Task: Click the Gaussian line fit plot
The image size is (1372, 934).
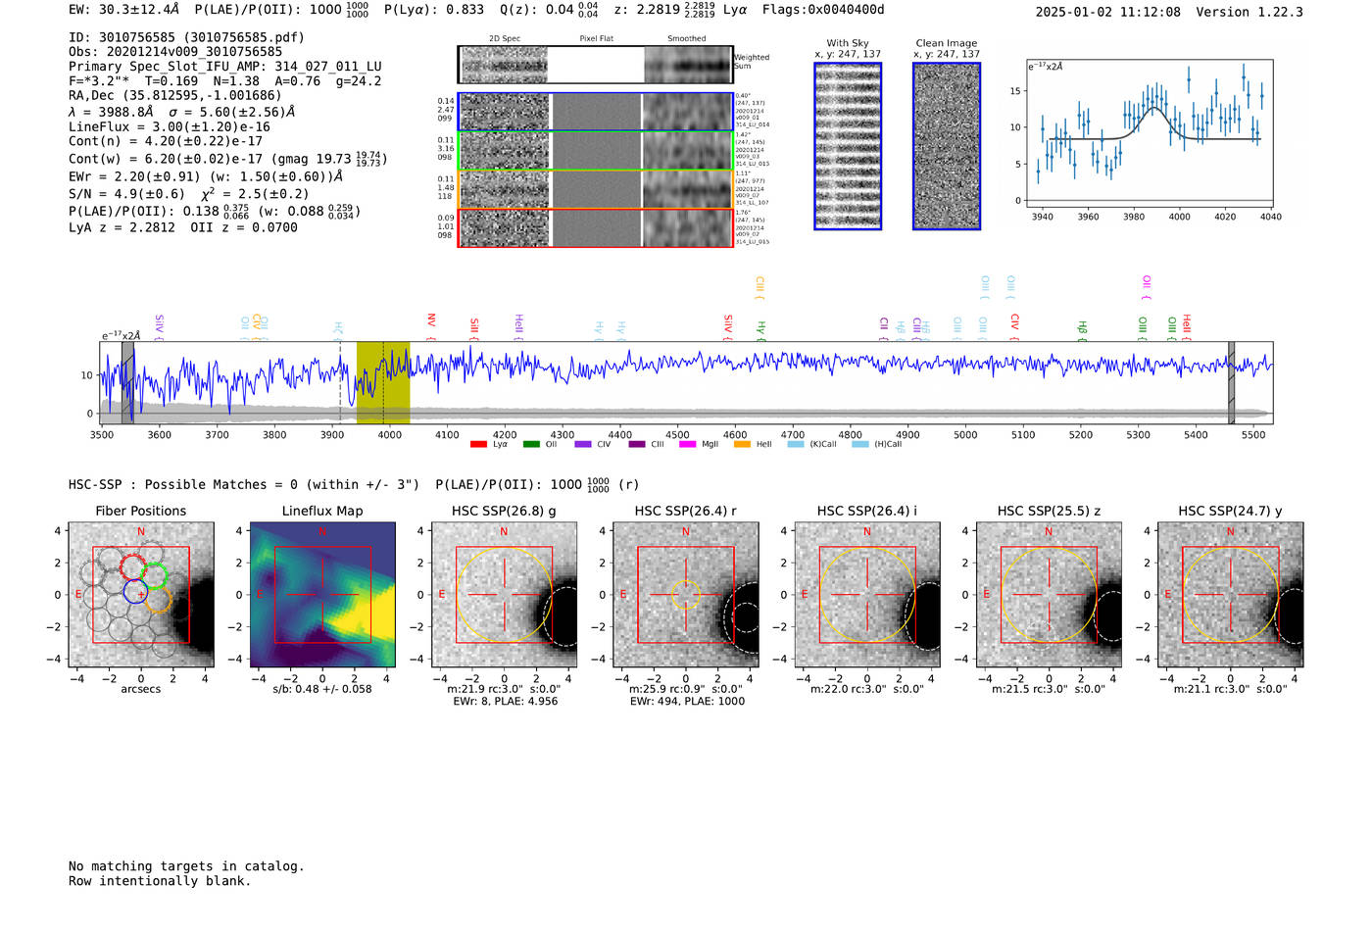Action: click(1150, 133)
